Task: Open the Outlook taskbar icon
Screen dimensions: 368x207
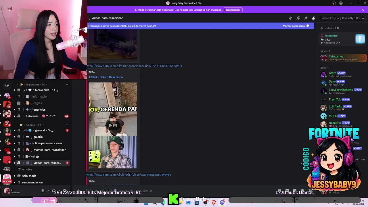Action: [x=188, y=202]
